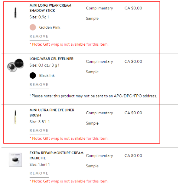Select the Black Ink shade label
The width and height of the screenshot is (189, 196).
tap(47, 76)
